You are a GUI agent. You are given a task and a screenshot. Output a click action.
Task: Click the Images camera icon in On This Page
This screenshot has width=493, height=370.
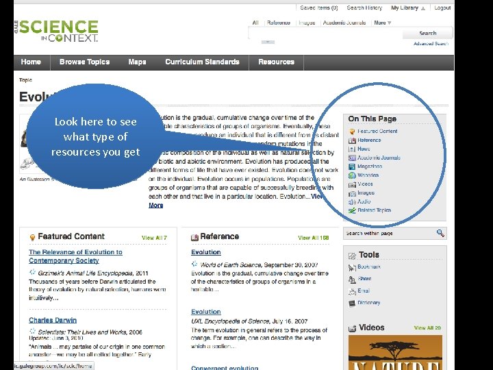pos(352,193)
